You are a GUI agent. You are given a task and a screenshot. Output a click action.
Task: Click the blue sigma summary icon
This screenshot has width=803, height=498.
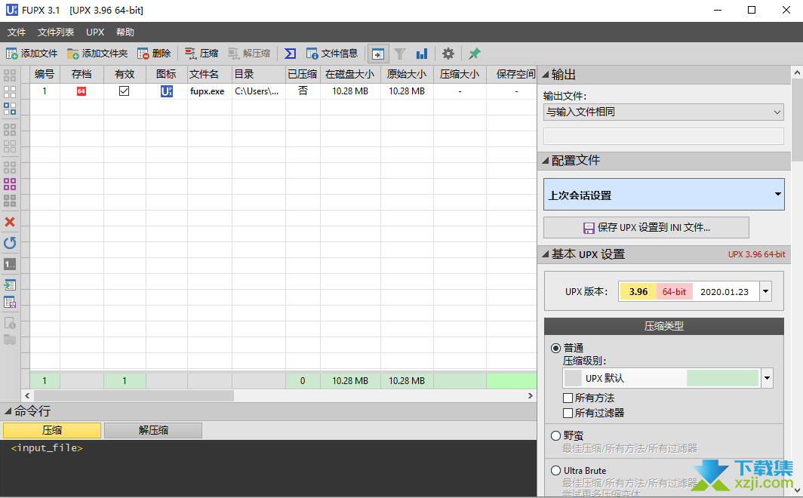point(290,54)
